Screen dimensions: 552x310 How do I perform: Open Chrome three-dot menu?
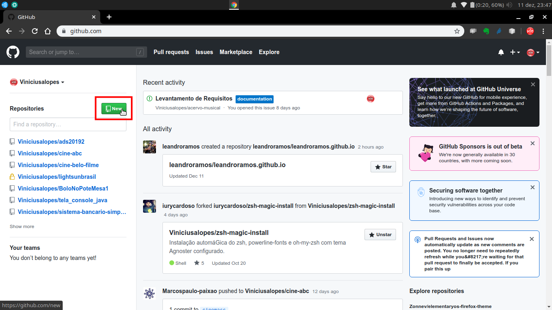point(544,31)
